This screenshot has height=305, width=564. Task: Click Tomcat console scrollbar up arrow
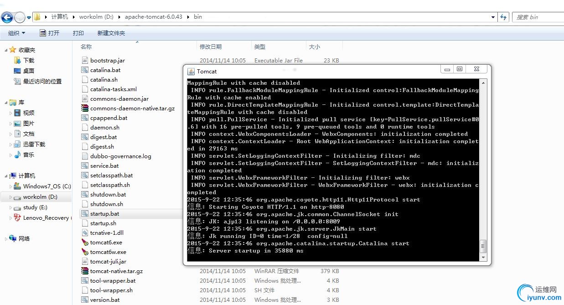tap(483, 83)
